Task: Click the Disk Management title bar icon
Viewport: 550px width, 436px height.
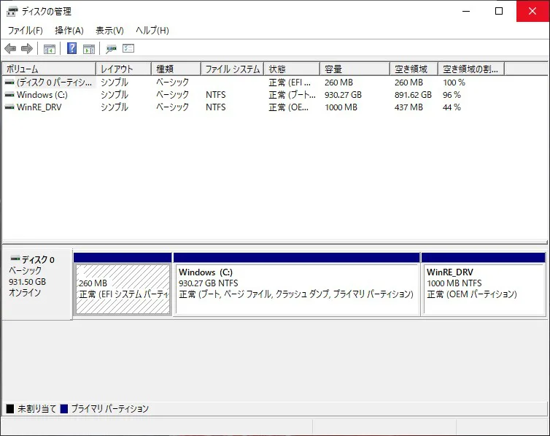Action: coord(12,12)
